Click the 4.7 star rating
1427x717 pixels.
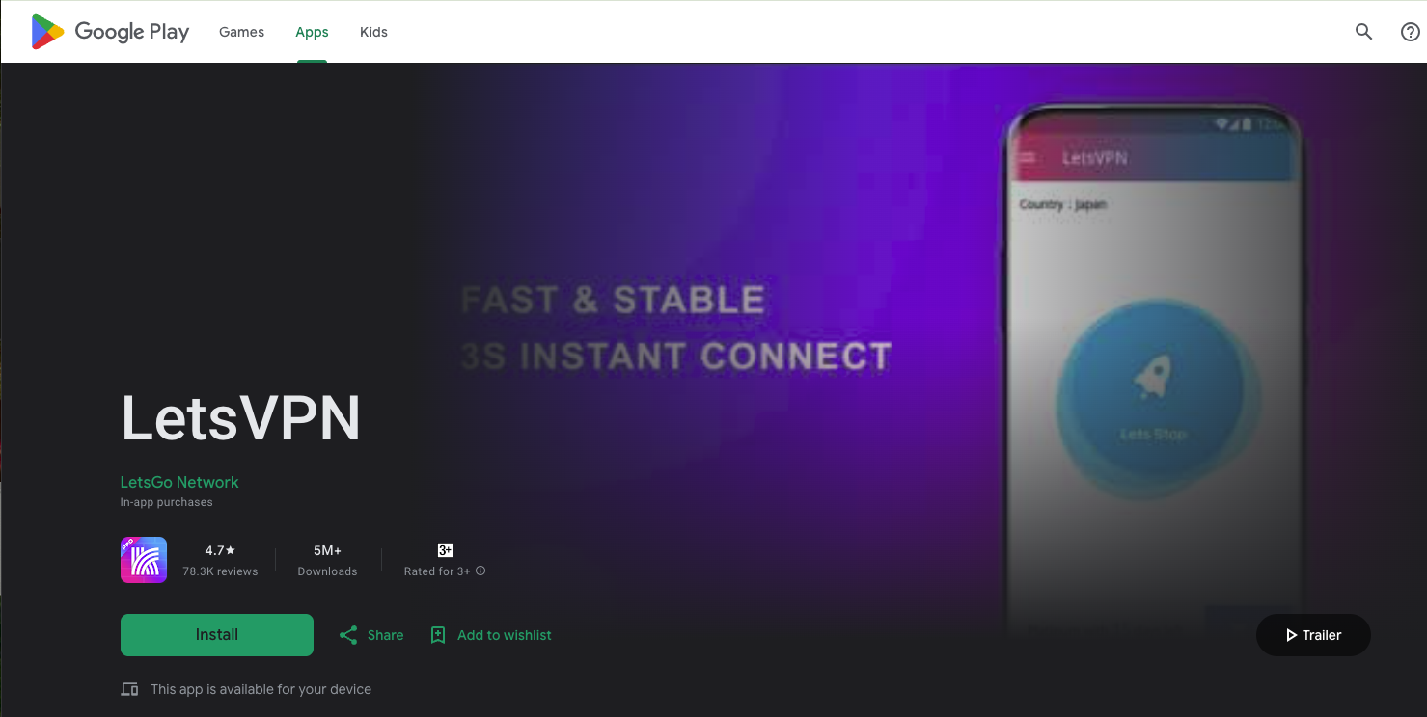(x=220, y=550)
